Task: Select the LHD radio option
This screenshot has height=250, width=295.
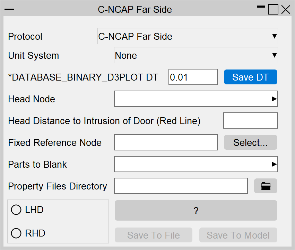Action: pos(16,210)
